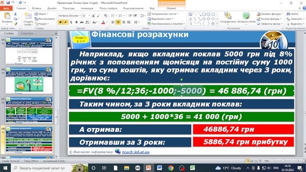306x172 pixels.
Task: Toggle Underline (Ч) formatting
Action: coord(71,22)
